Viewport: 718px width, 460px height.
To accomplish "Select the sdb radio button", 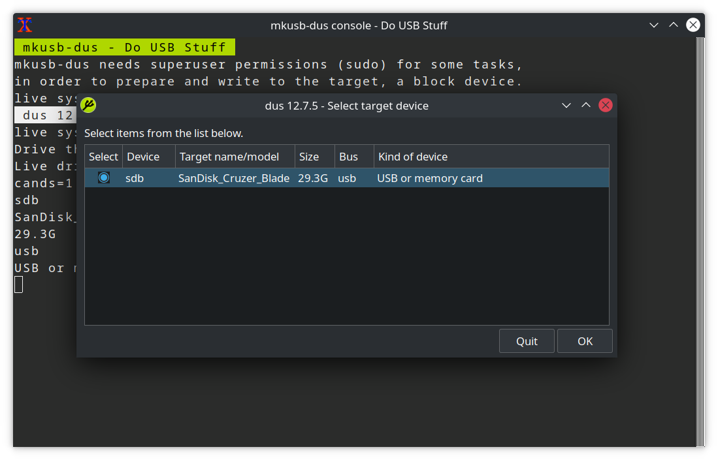I will [104, 177].
